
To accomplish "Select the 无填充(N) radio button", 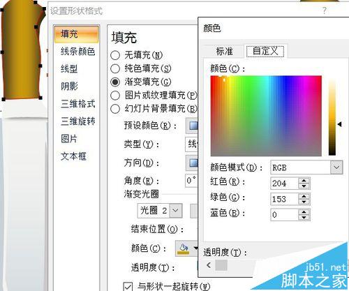I will (115, 55).
